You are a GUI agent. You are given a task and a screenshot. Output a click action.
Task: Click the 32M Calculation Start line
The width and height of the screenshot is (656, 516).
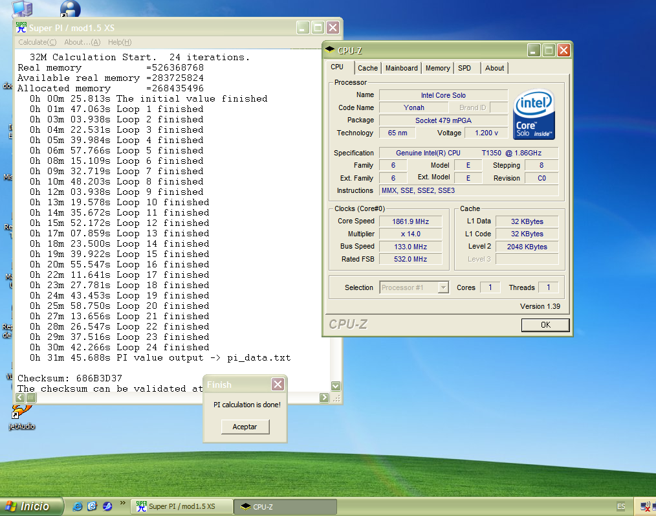click(x=140, y=57)
